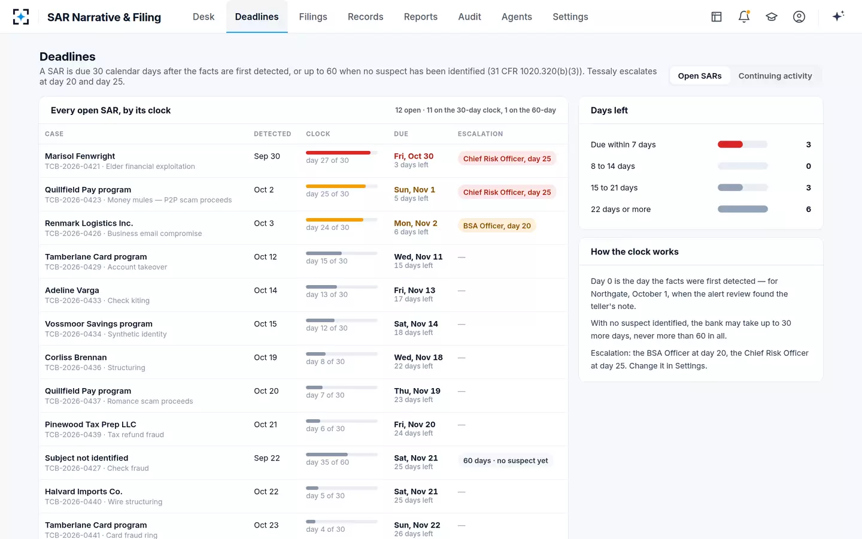Open the Corliss Brennan case
This screenshot has width=862, height=539.
pyautogui.click(x=303, y=362)
